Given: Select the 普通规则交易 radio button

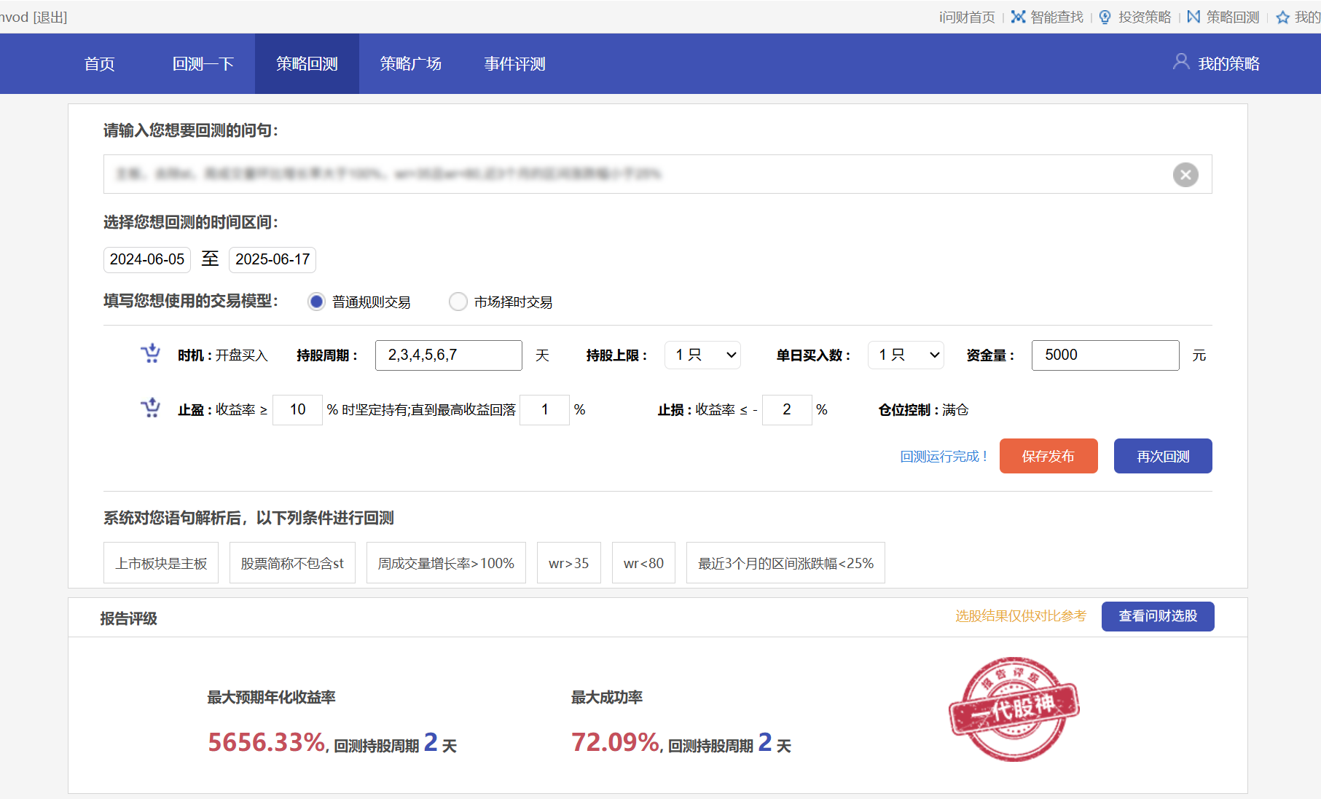Looking at the screenshot, I should coord(316,302).
